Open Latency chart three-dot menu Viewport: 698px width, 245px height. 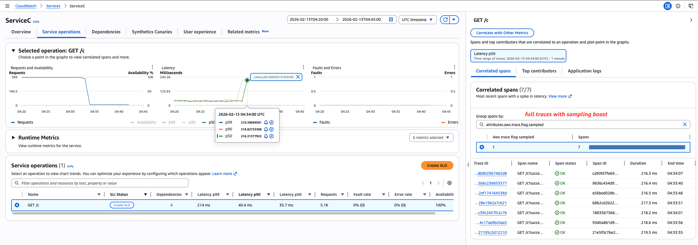303,67
